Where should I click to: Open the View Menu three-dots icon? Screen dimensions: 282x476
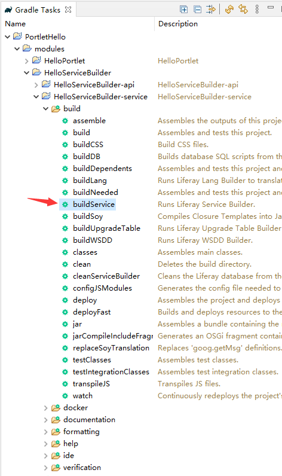coord(257,10)
